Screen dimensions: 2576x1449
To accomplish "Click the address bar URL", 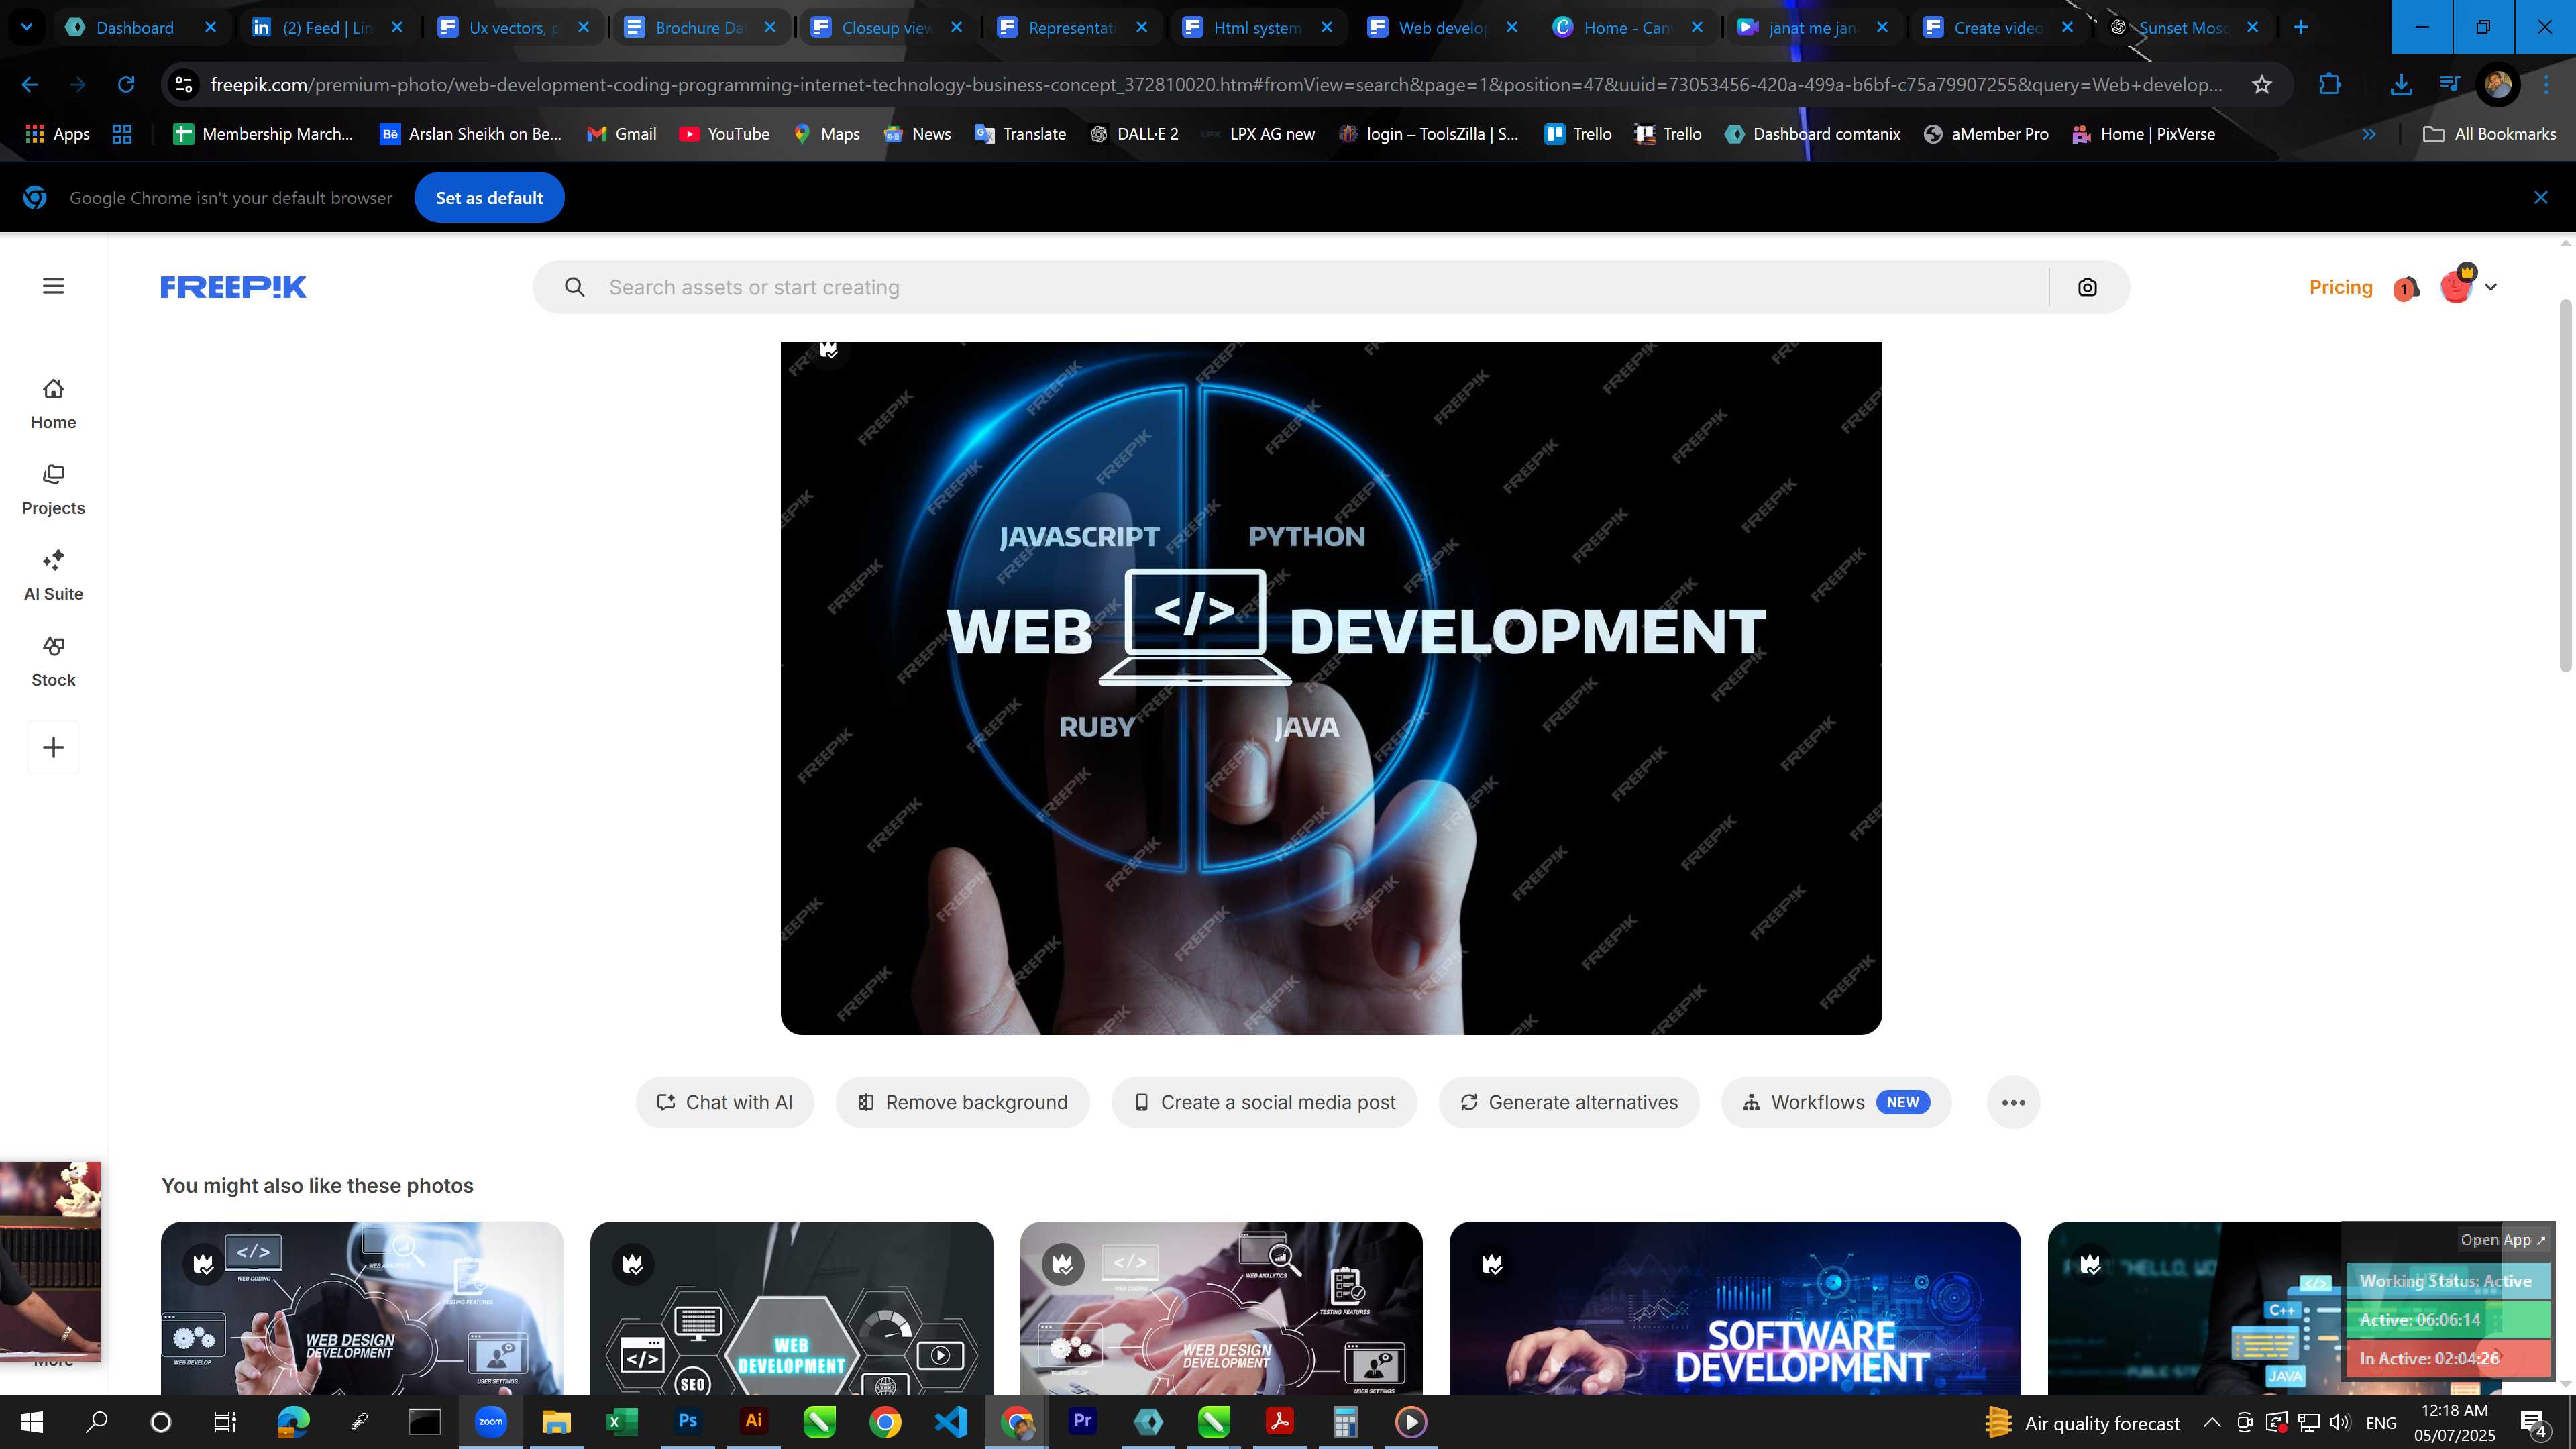I will point(1216,85).
